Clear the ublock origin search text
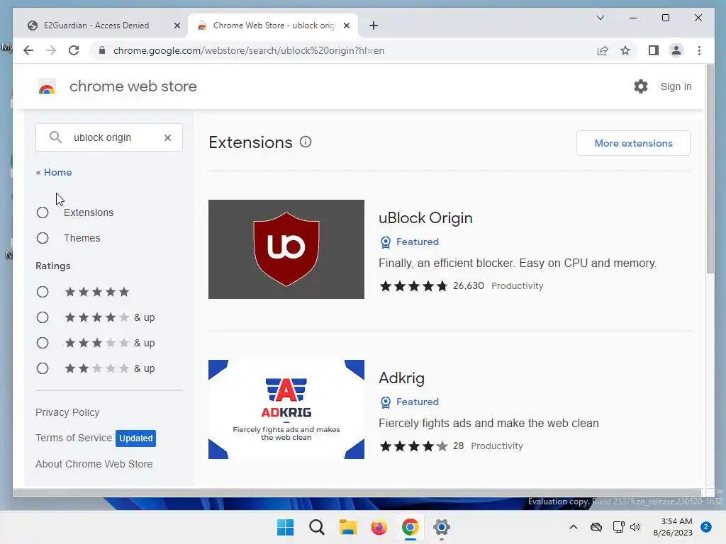The height and width of the screenshot is (544, 726). 167,137
